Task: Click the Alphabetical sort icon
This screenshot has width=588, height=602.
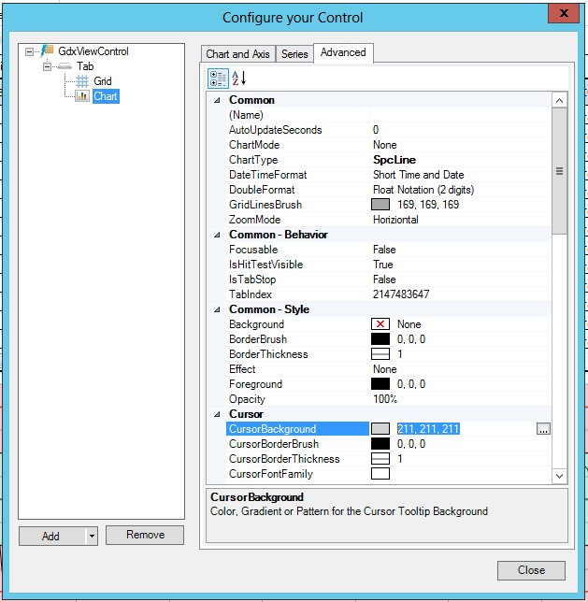Action: pyautogui.click(x=238, y=79)
